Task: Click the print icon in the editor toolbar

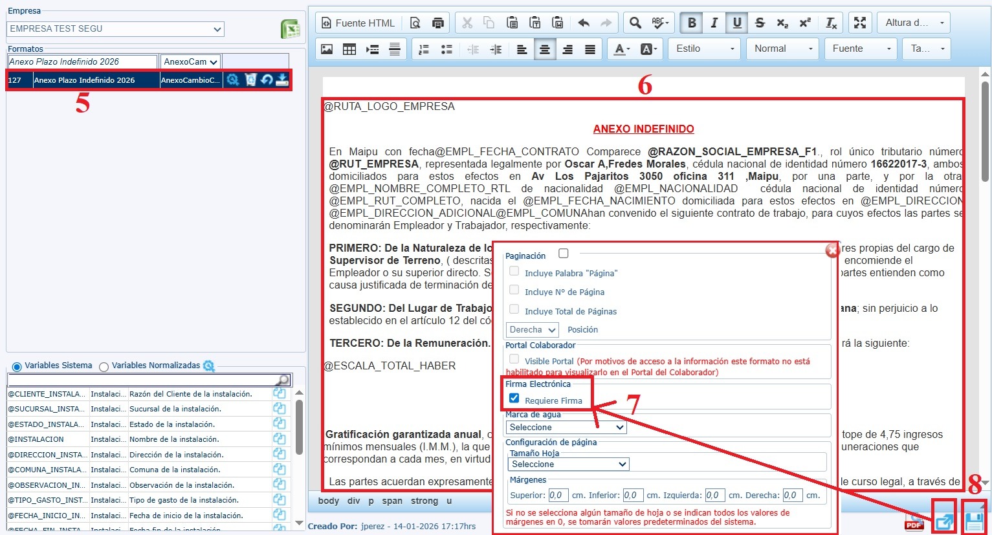Action: tap(438, 23)
